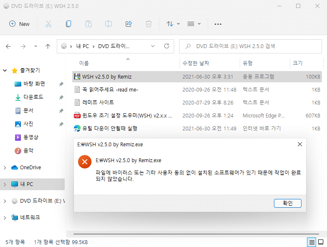Click the Cut scissors icon in toolbar
Screen dimensions: 327x247
point(48,24)
